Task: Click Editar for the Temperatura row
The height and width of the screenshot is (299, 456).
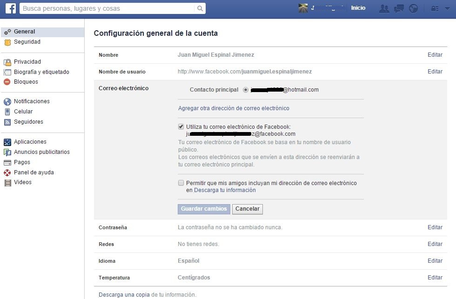Action: pyautogui.click(x=435, y=278)
